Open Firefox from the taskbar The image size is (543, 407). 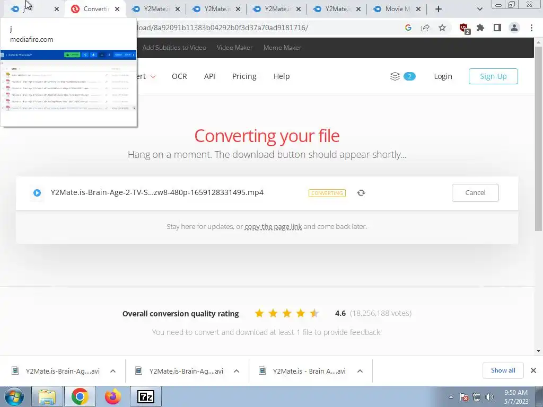(x=112, y=396)
